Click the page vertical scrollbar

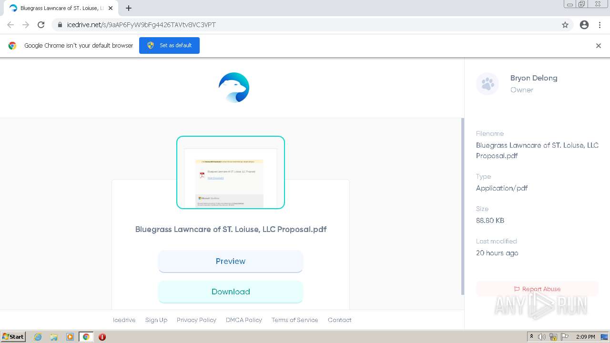click(x=462, y=206)
